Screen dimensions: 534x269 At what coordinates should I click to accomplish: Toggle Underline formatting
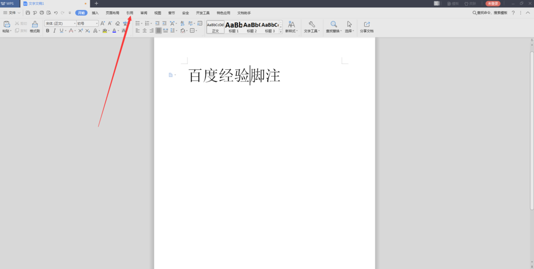click(x=61, y=30)
